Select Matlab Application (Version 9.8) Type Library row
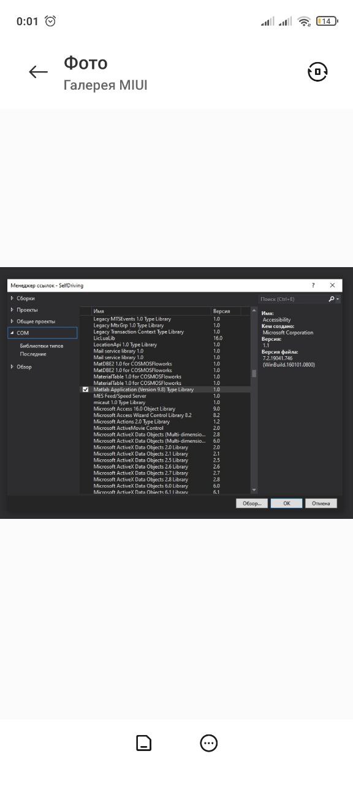This screenshot has width=353, height=786. click(x=165, y=389)
